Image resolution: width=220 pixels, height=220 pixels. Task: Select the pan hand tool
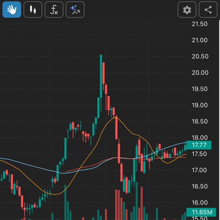pos(12,10)
